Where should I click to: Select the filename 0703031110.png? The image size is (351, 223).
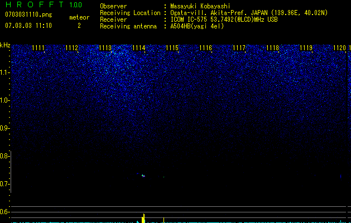click(28, 15)
